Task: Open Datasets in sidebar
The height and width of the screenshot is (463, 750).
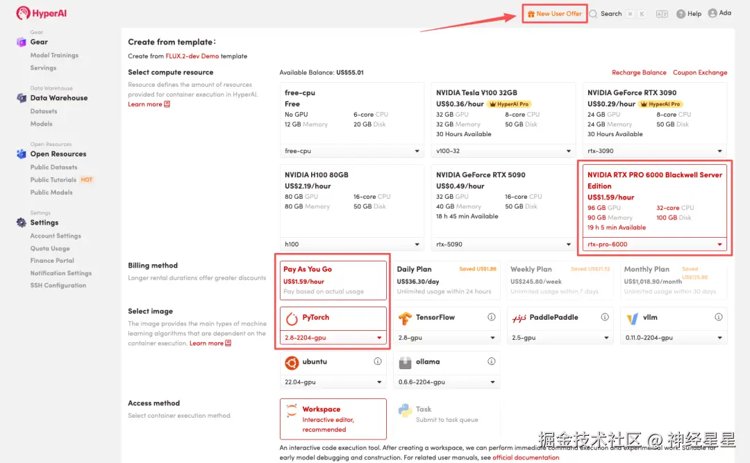Action: click(x=44, y=111)
